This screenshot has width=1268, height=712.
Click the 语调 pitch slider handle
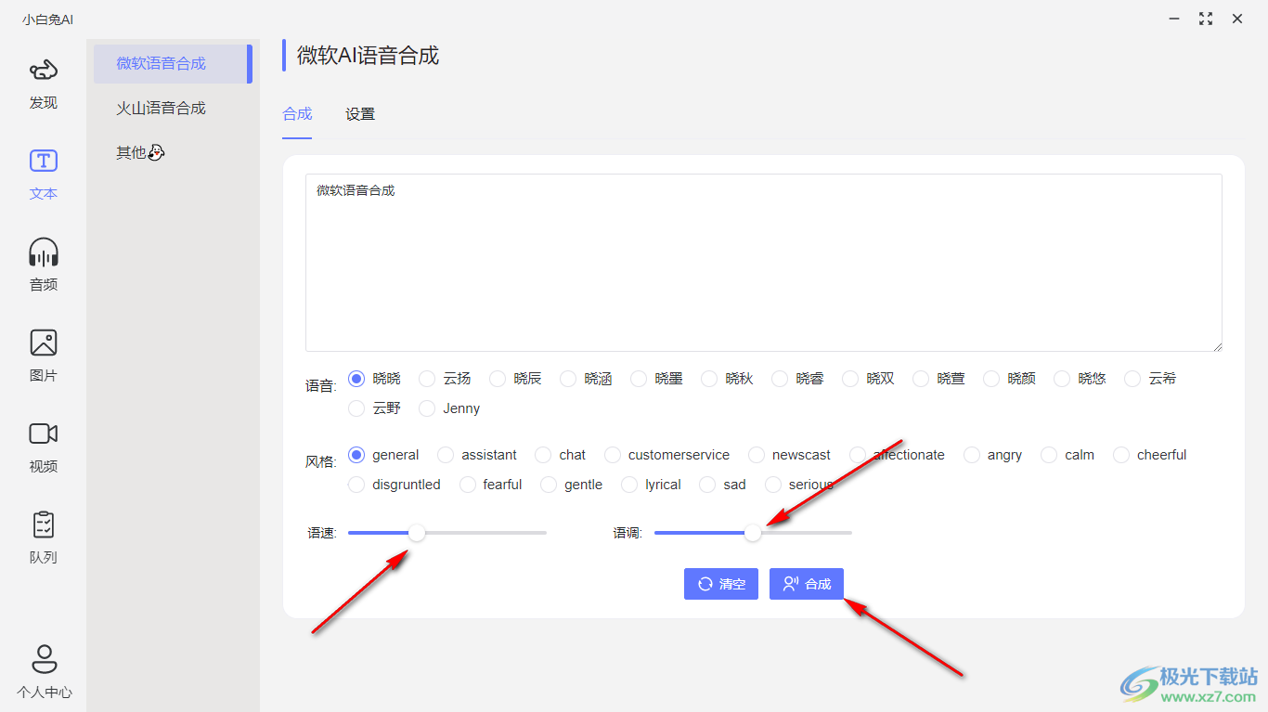[753, 533]
